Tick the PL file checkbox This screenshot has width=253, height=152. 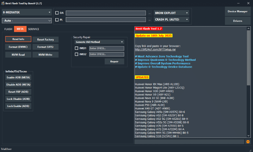pos(57,20)
